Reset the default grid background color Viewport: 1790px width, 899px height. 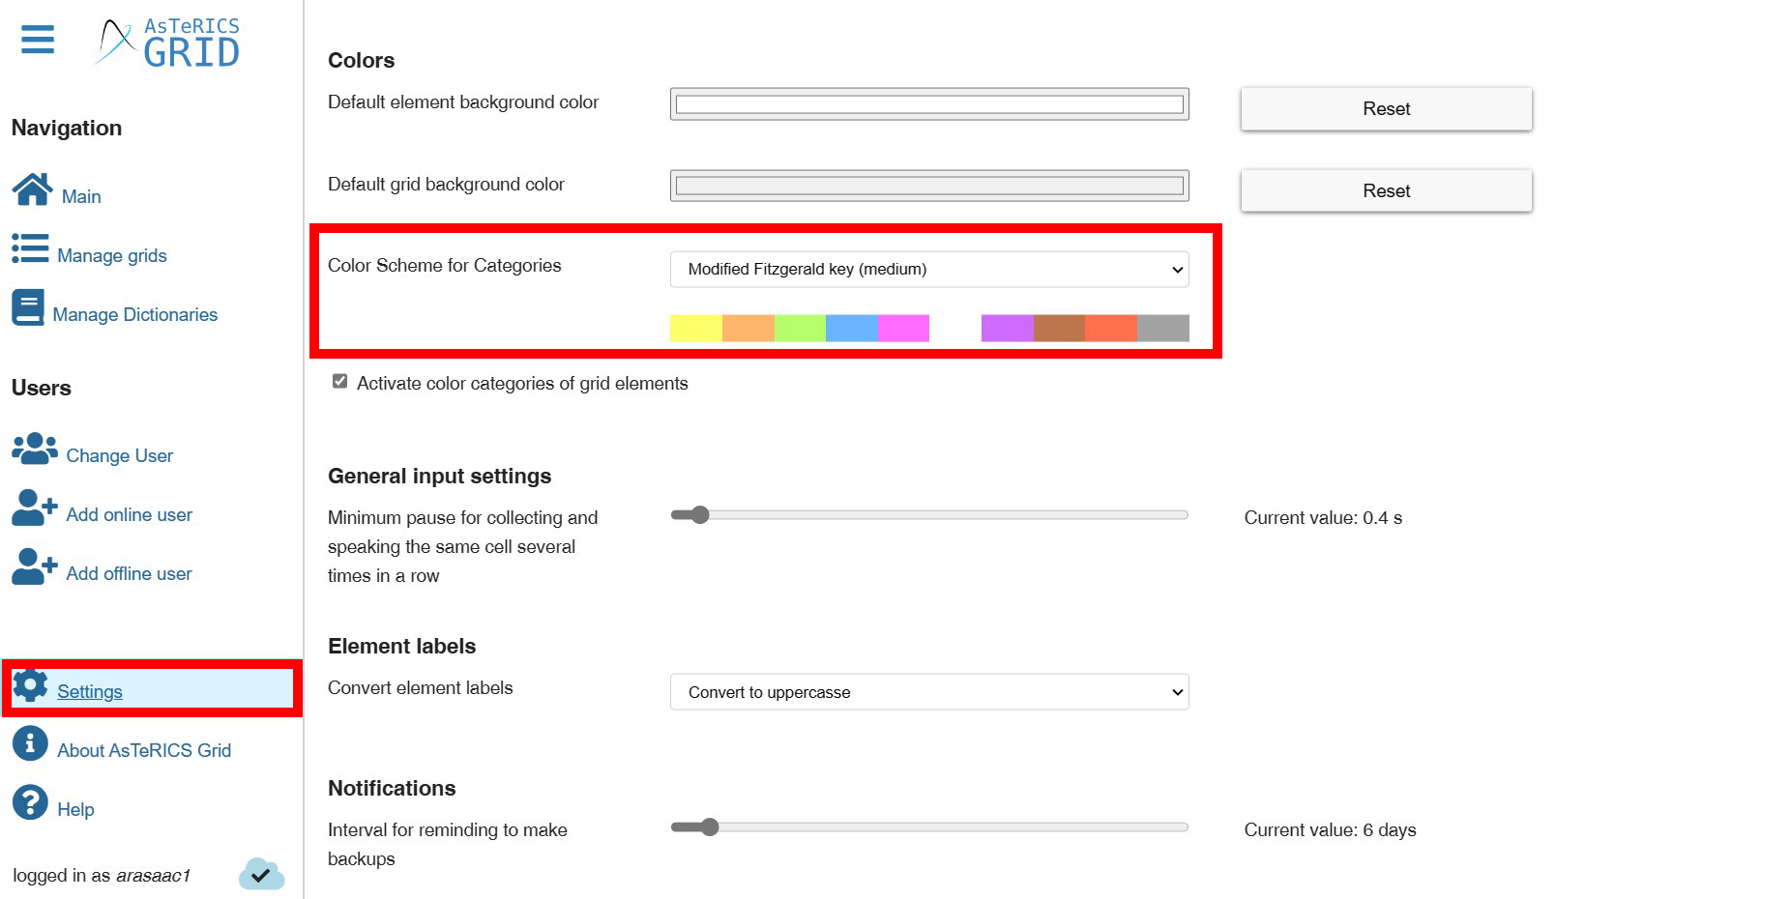[x=1386, y=191]
